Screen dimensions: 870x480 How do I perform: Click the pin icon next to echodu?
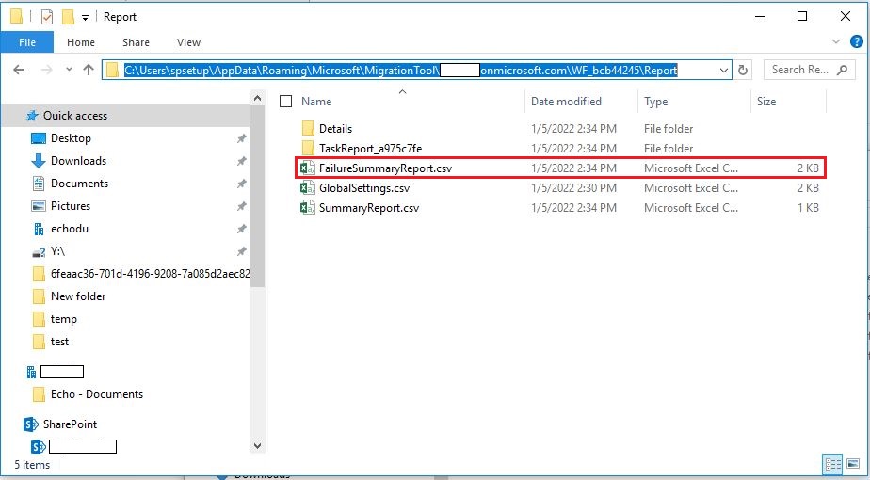coord(241,230)
